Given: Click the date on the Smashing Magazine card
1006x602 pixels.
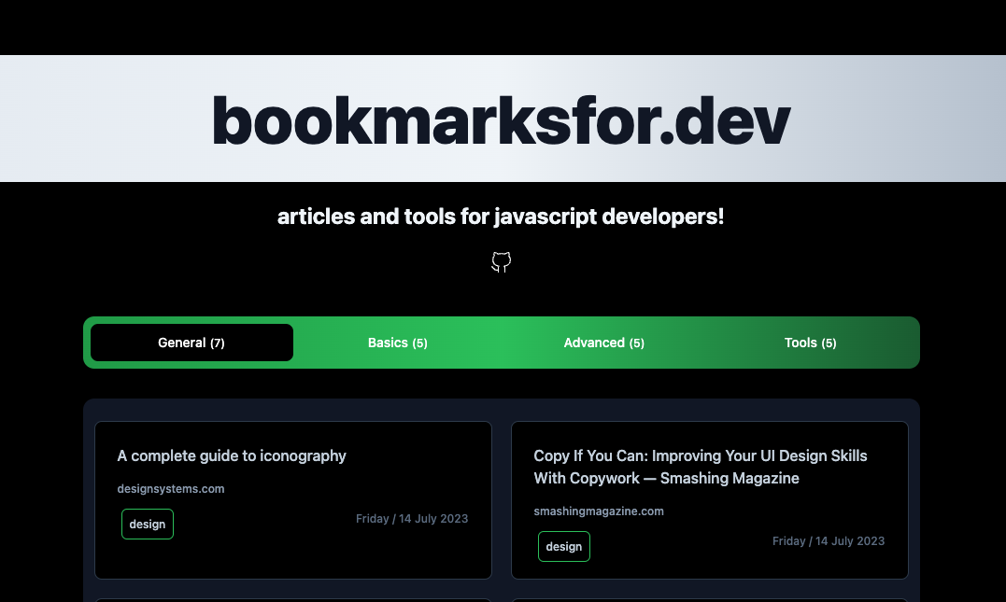Looking at the screenshot, I should coord(829,540).
